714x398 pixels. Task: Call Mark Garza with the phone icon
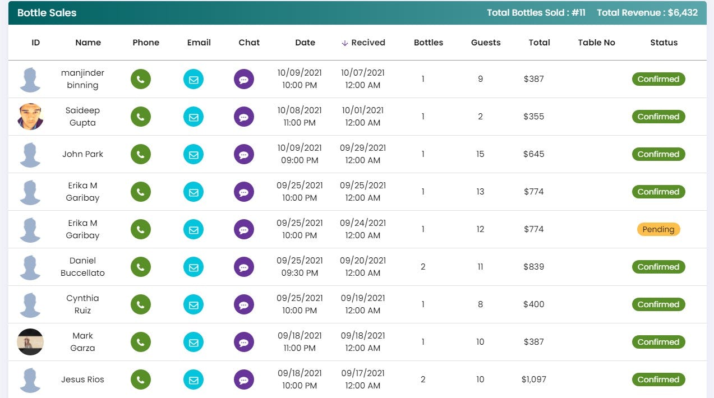(140, 342)
